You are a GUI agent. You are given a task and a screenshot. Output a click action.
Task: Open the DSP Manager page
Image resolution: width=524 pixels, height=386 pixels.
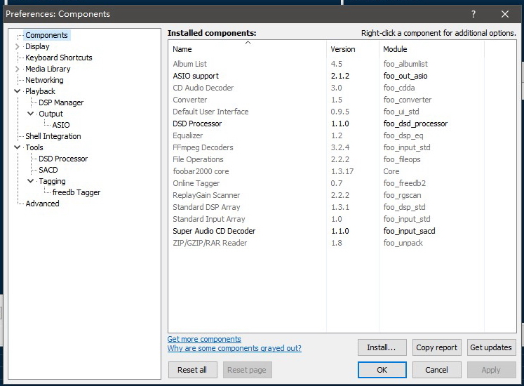(61, 102)
